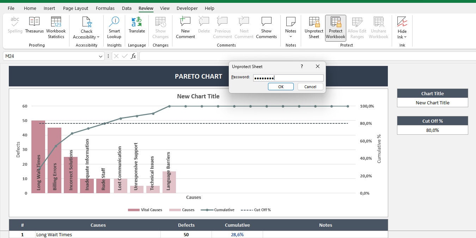This screenshot has width=476, height=238.
Task: Open Smart Lookup
Action: point(114,28)
